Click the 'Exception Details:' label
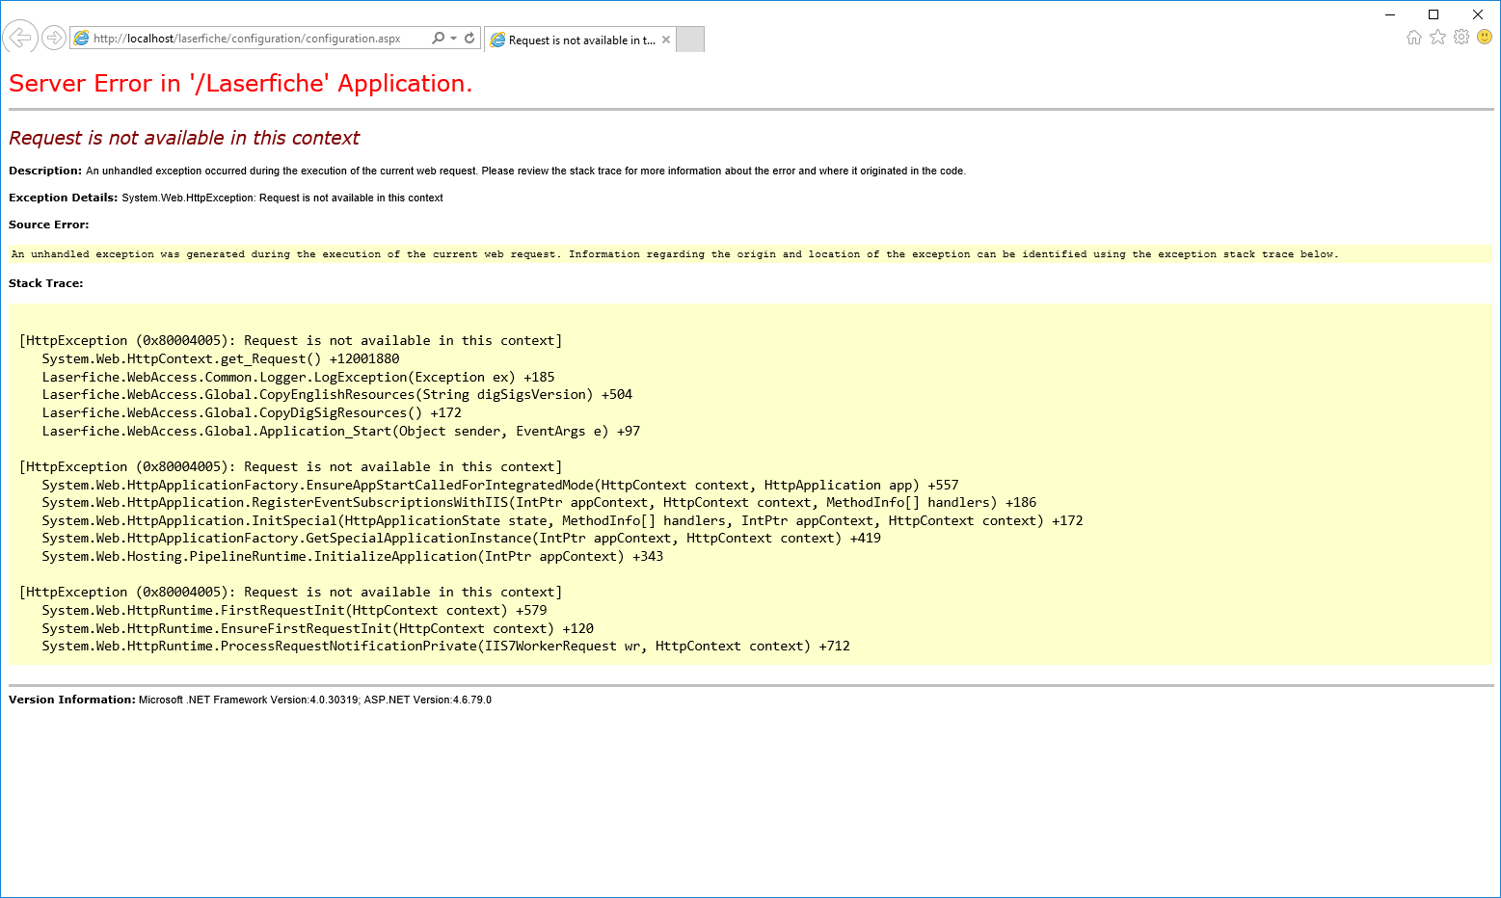This screenshot has width=1501, height=898. point(63,198)
